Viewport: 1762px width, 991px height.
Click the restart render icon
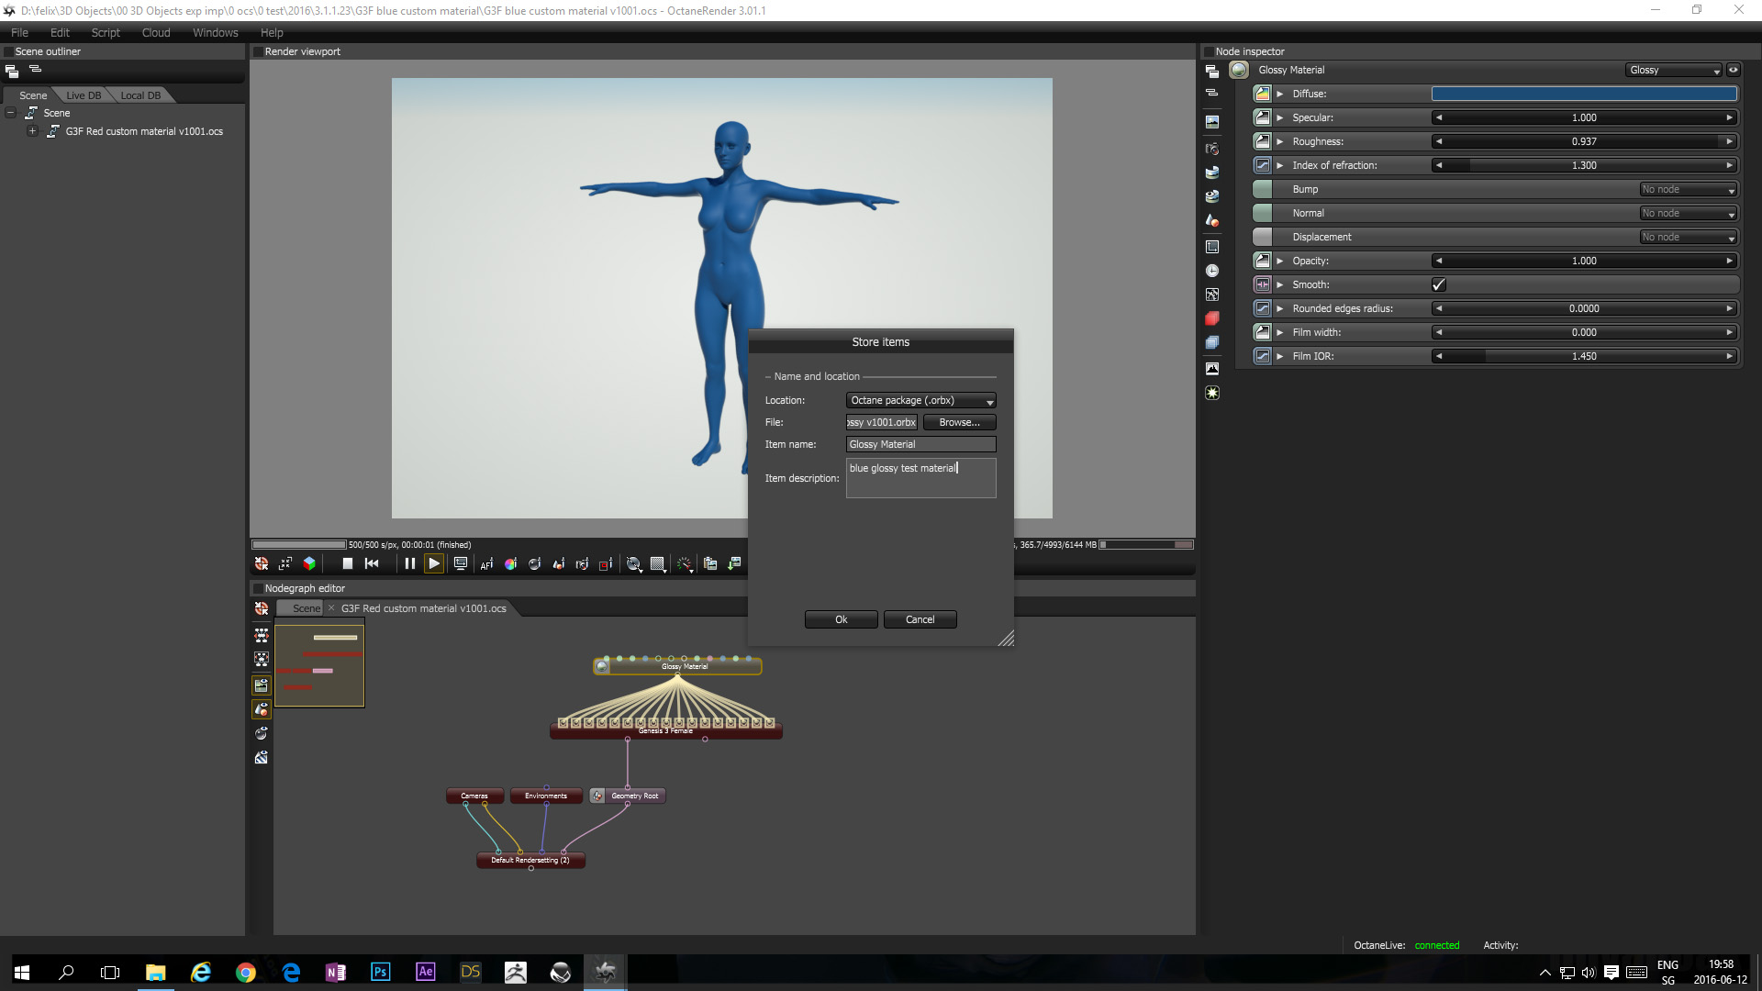(372, 563)
